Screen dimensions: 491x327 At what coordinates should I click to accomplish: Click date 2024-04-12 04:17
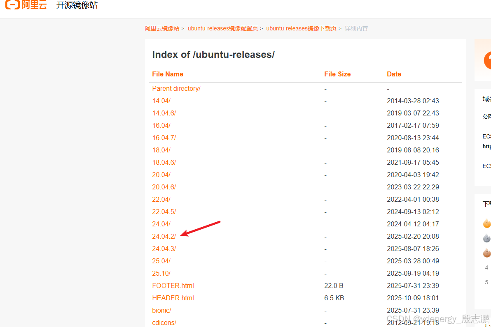point(413,224)
